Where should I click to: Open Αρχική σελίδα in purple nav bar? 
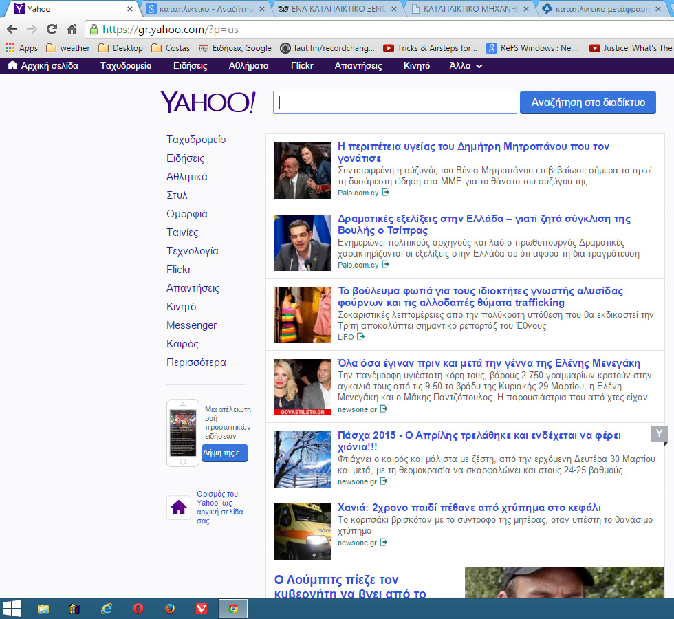click(43, 66)
